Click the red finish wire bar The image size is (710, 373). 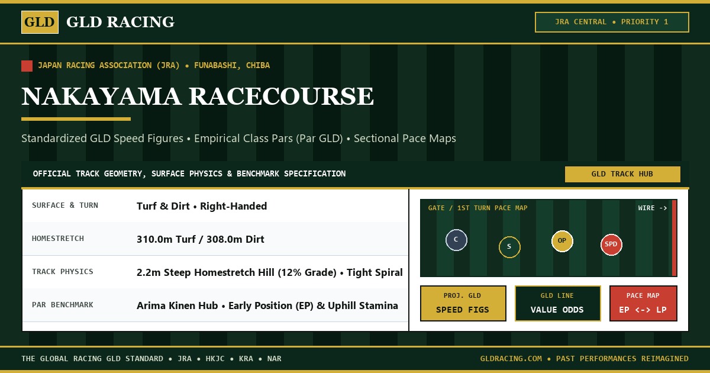(674, 238)
